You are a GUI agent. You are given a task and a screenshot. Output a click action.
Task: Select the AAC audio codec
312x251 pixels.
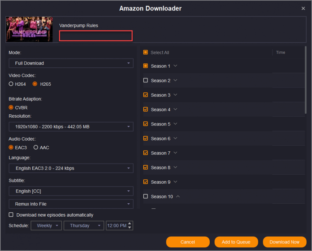click(36, 147)
